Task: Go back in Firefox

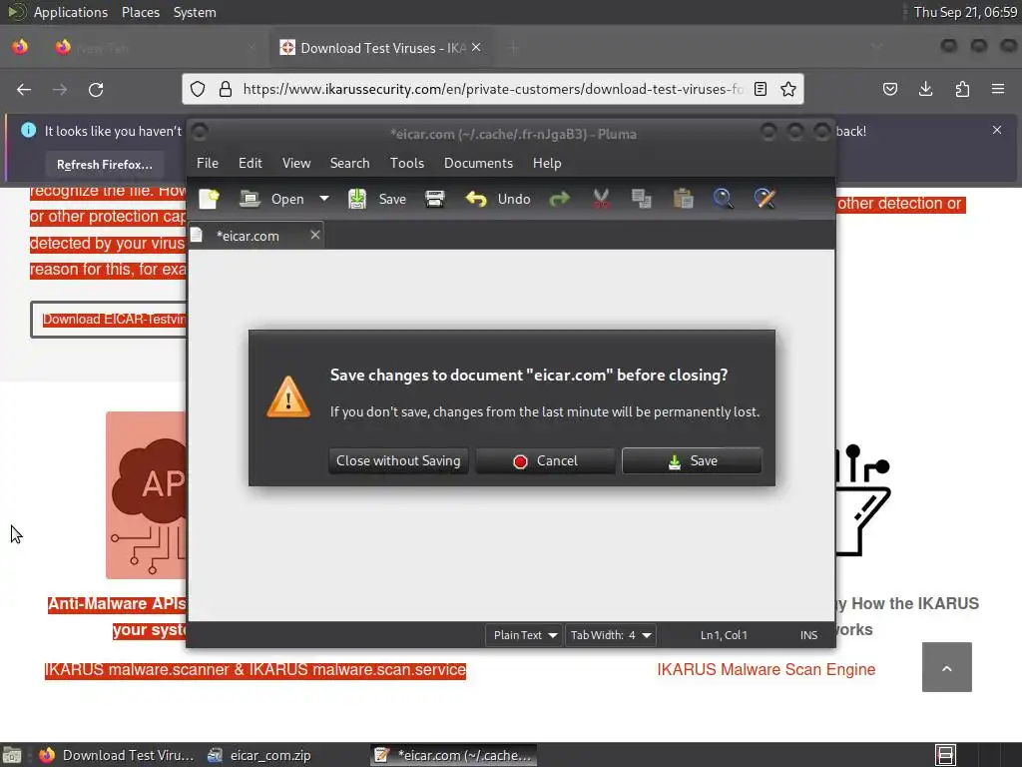Action: 24,89
